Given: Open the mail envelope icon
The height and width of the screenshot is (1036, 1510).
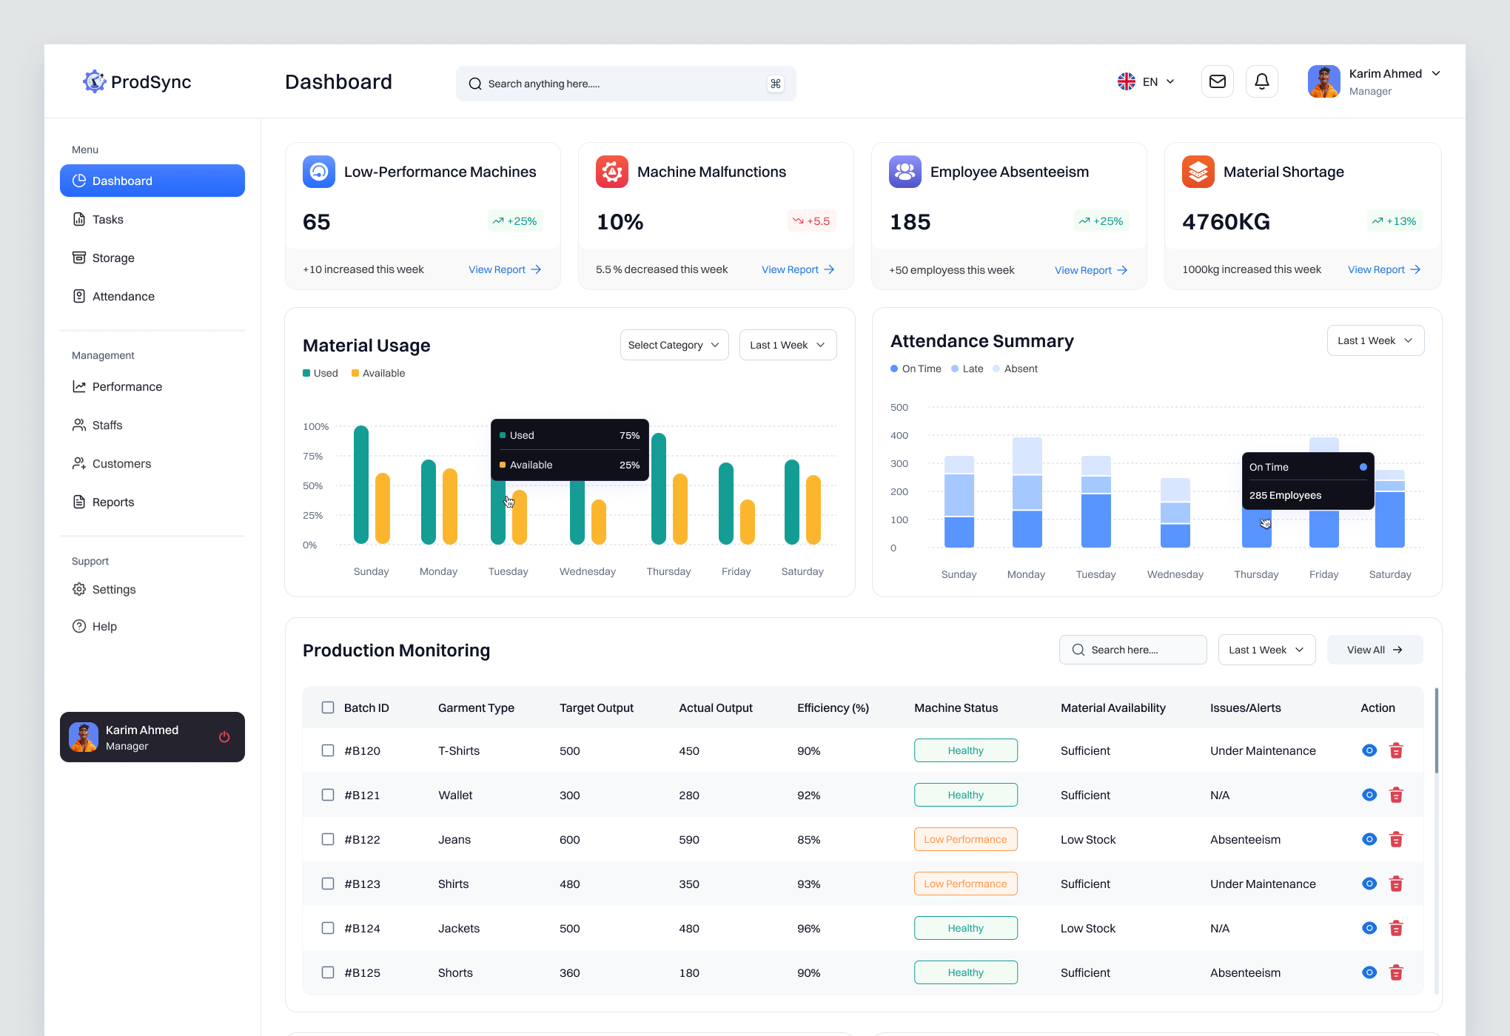Looking at the screenshot, I should [x=1217, y=81].
